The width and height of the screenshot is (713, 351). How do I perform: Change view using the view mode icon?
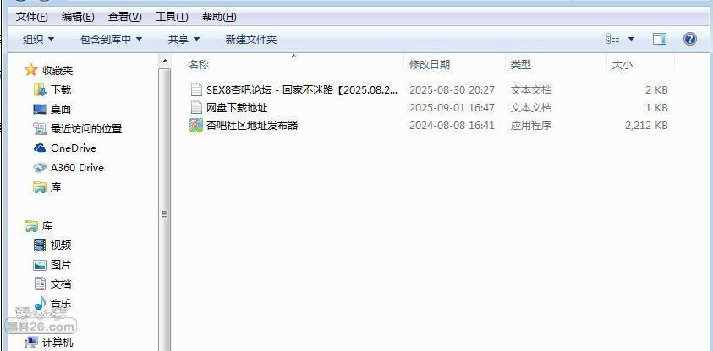613,39
